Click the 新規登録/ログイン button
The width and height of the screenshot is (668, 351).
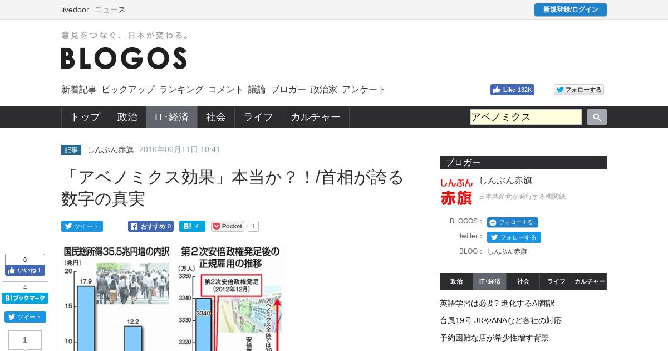point(571,9)
